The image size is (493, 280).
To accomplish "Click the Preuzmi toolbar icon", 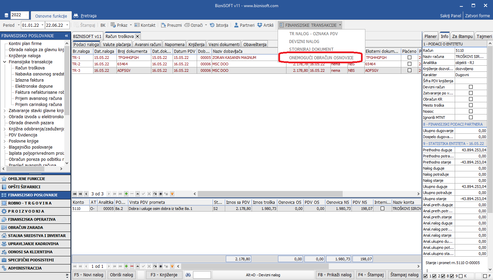I will (164, 25).
